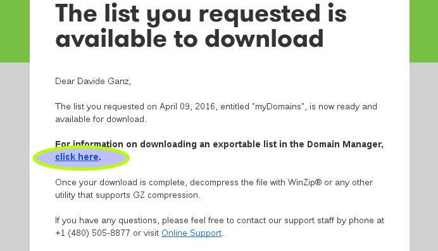Visit the Online Support link

tap(191, 233)
